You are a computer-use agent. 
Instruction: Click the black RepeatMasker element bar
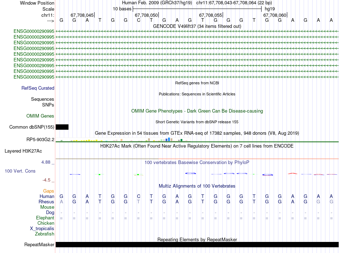coord(197,244)
